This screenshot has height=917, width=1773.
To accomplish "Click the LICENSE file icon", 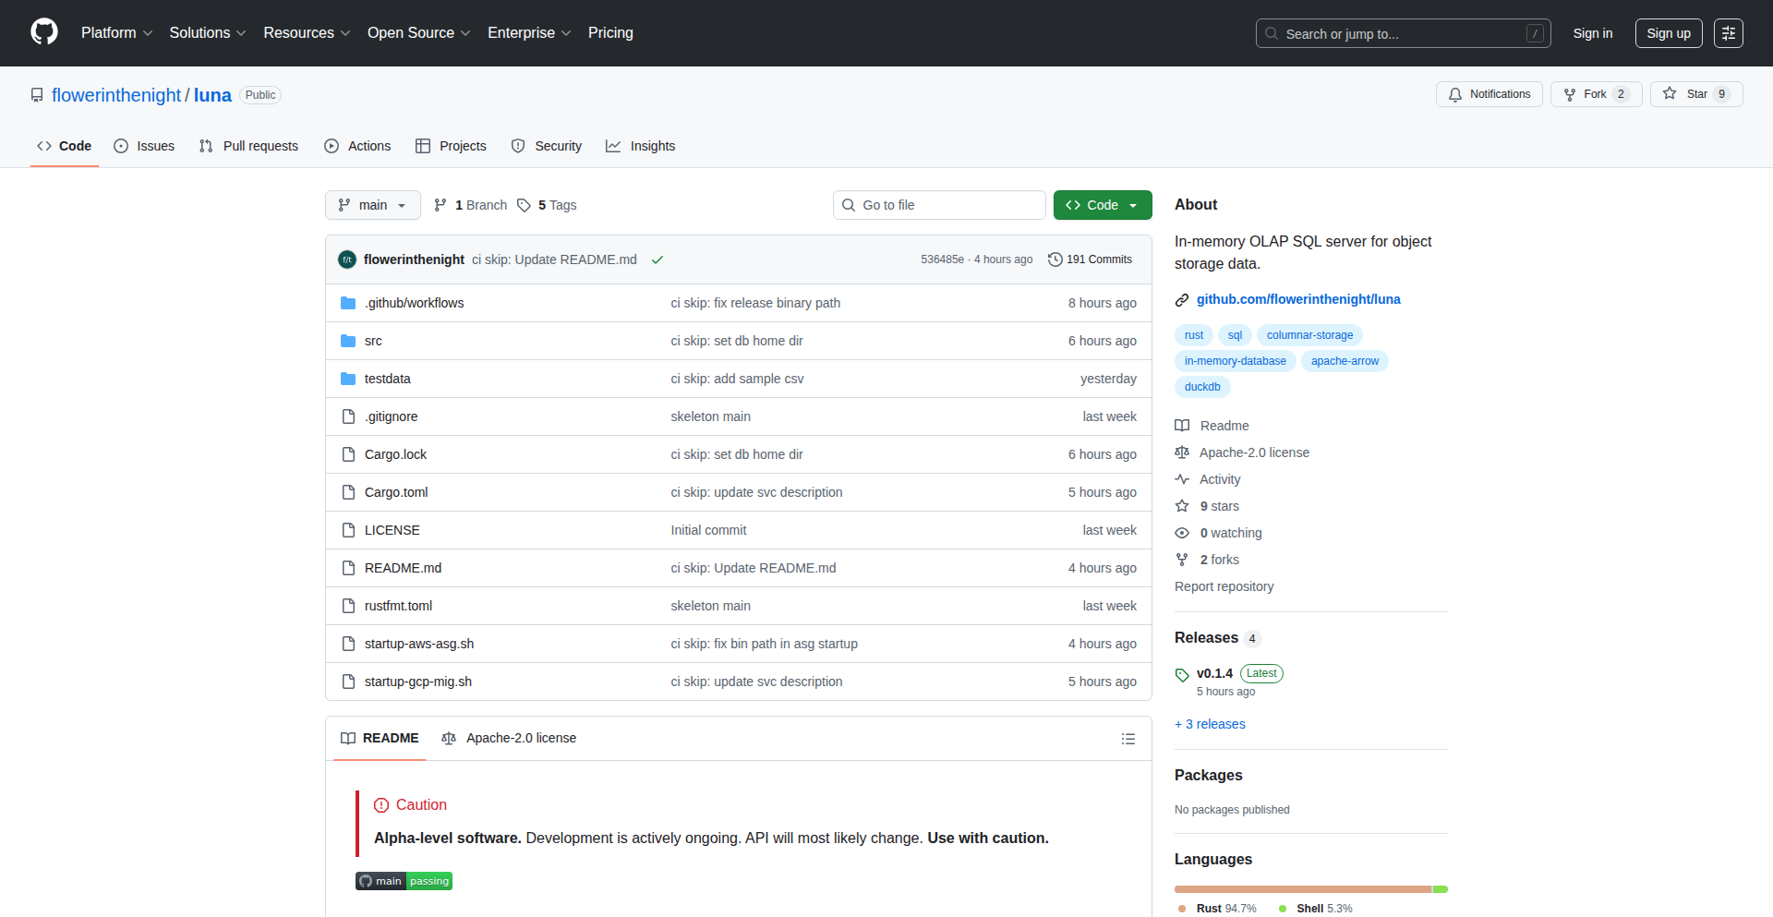I will point(348,530).
